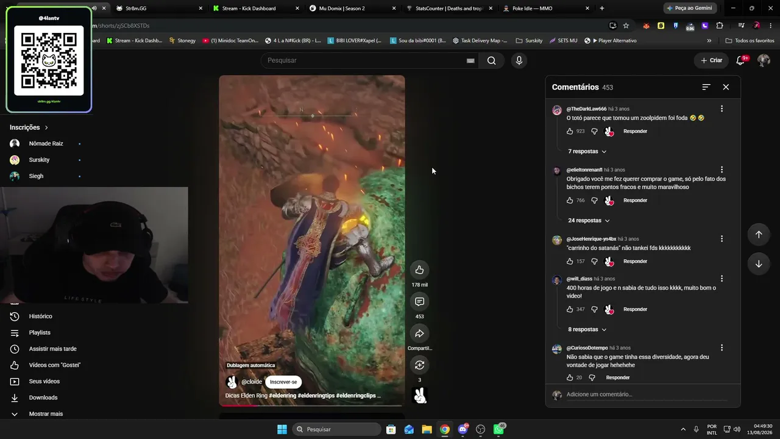Like will_diass's comment
780x439 pixels.
pos(570,309)
